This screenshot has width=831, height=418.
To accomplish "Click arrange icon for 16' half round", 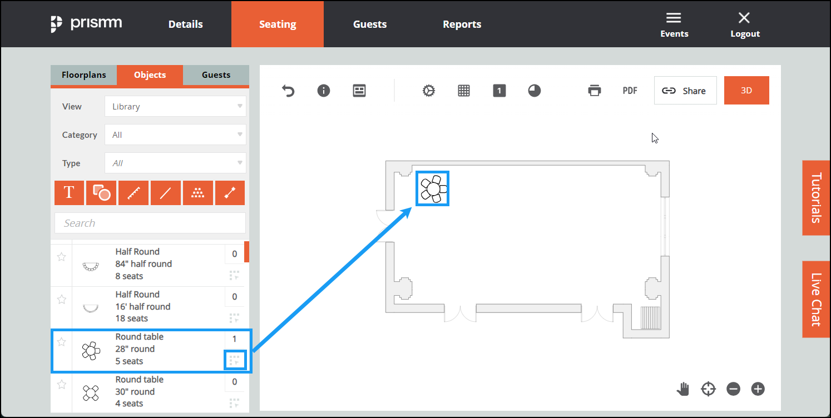I will (235, 318).
